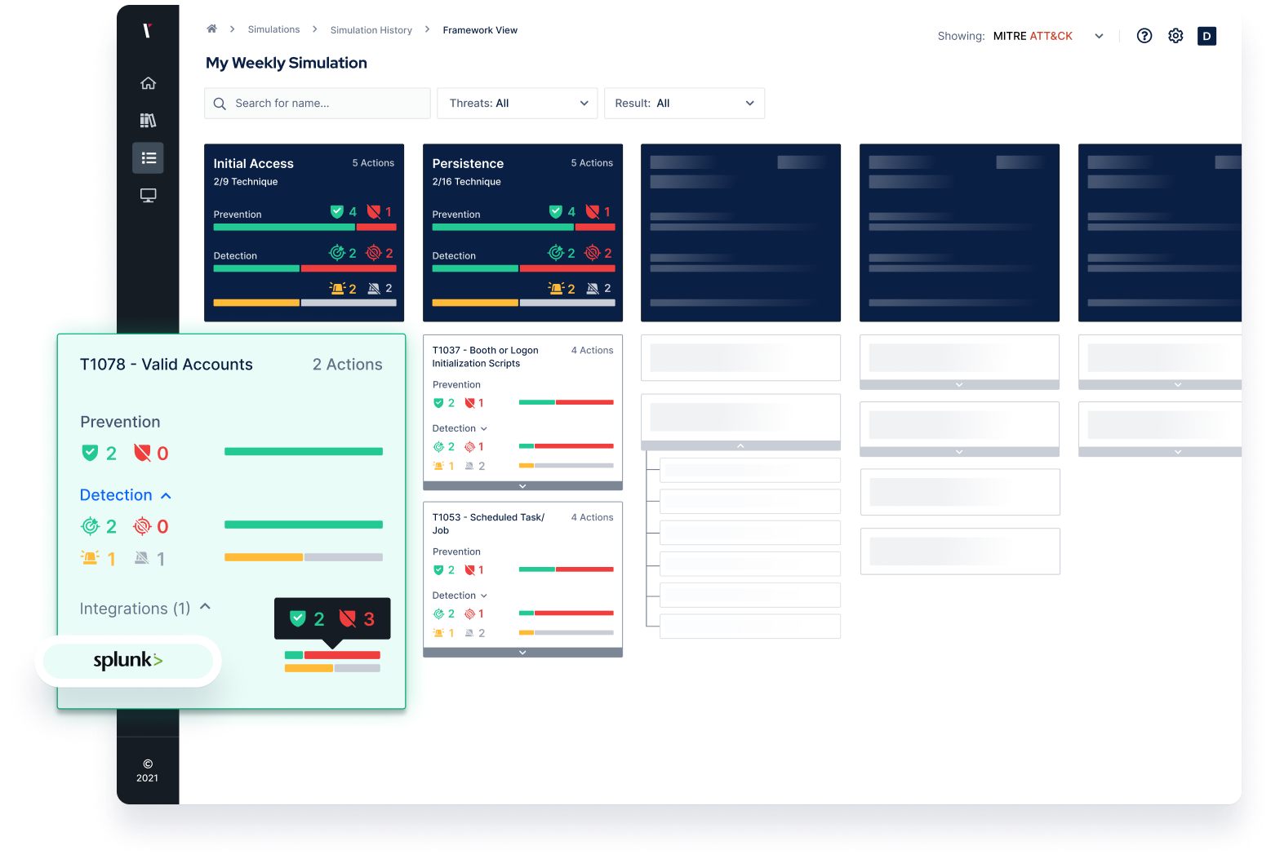Go to Simulations breadcrumb
The image size is (1271, 859).
pos(273,29)
